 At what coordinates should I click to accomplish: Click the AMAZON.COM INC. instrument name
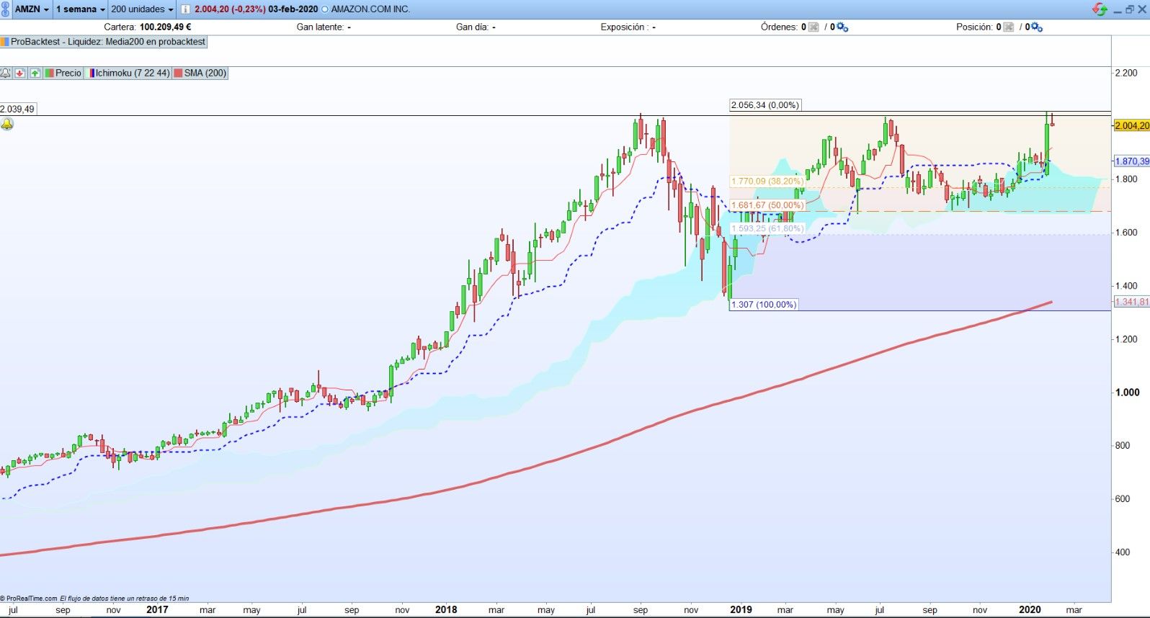tap(370, 9)
